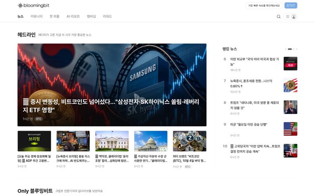Viewport: 315px width, 196px height.
Task: Go to the 핫 피플 tab
Action: click(54, 17)
